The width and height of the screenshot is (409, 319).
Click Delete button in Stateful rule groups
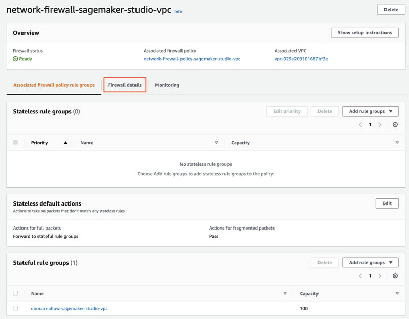(325, 262)
